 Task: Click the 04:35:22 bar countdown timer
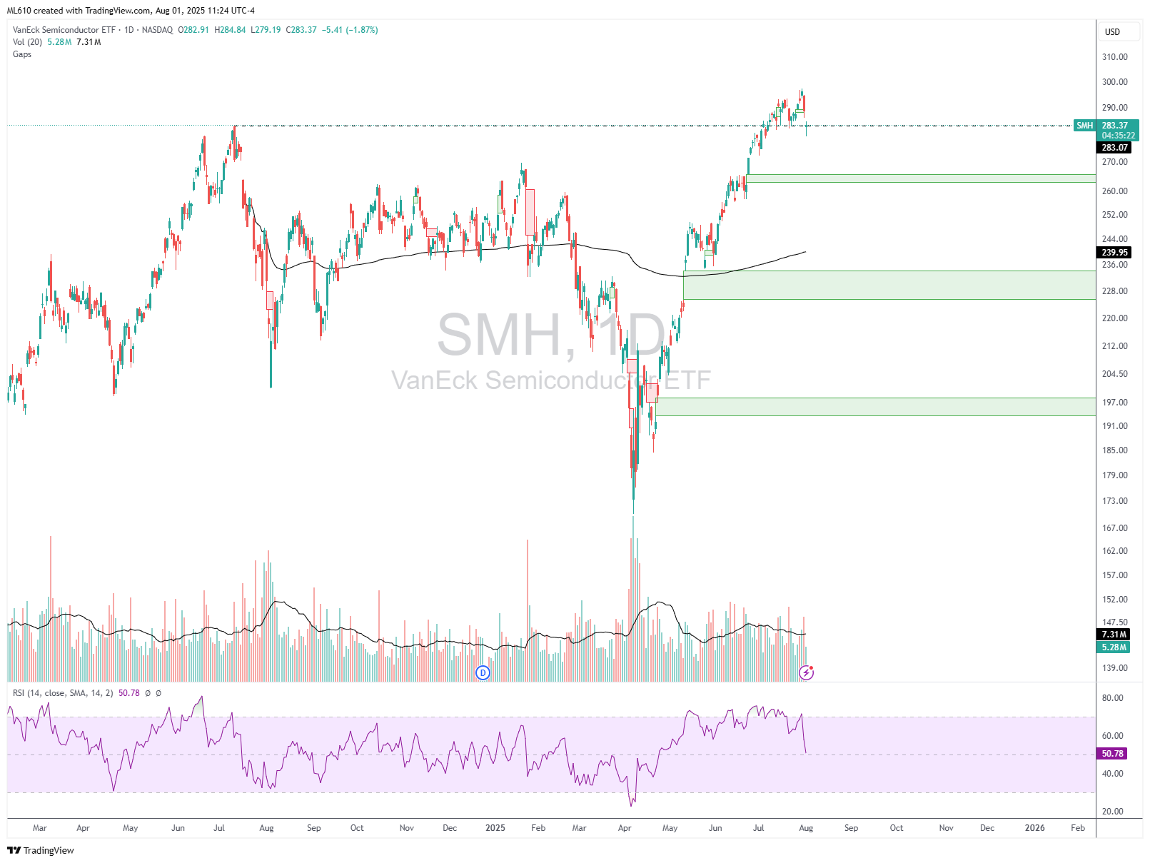(x=1118, y=136)
